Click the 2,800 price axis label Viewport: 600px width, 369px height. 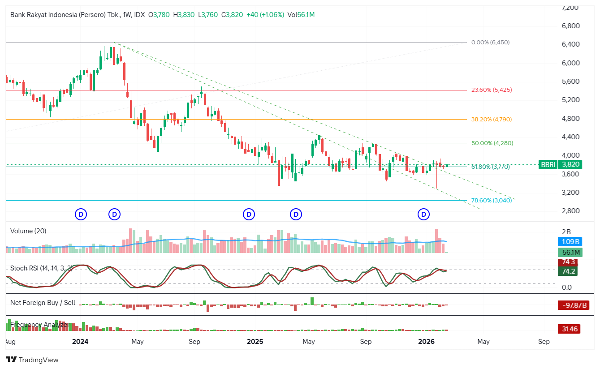point(570,211)
